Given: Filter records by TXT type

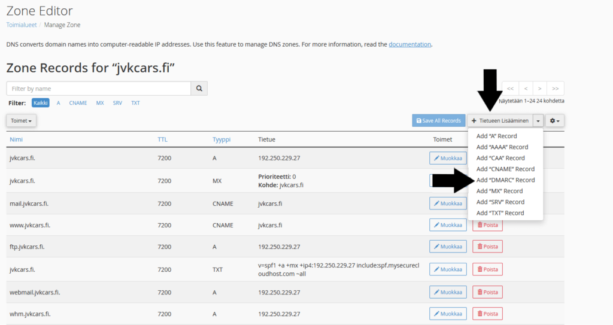Looking at the screenshot, I should [x=135, y=103].
